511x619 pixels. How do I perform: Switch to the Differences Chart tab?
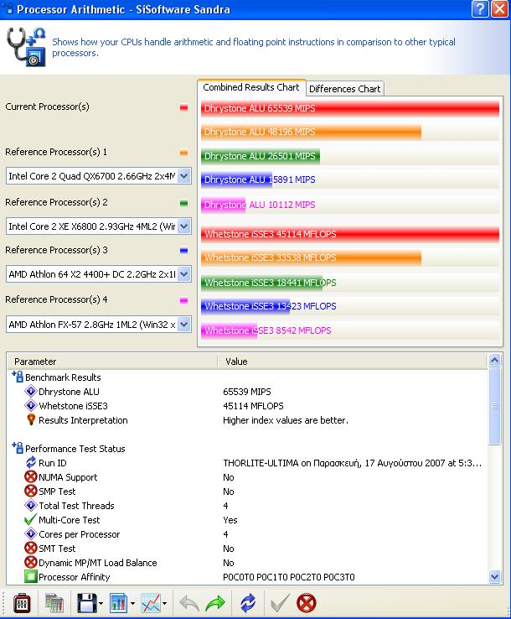pyautogui.click(x=344, y=89)
